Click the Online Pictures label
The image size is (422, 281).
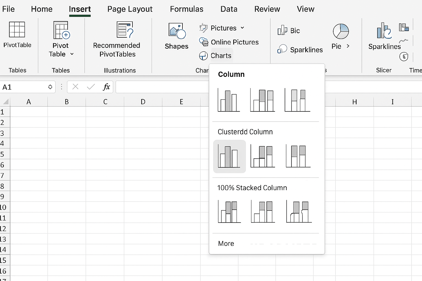tap(235, 42)
